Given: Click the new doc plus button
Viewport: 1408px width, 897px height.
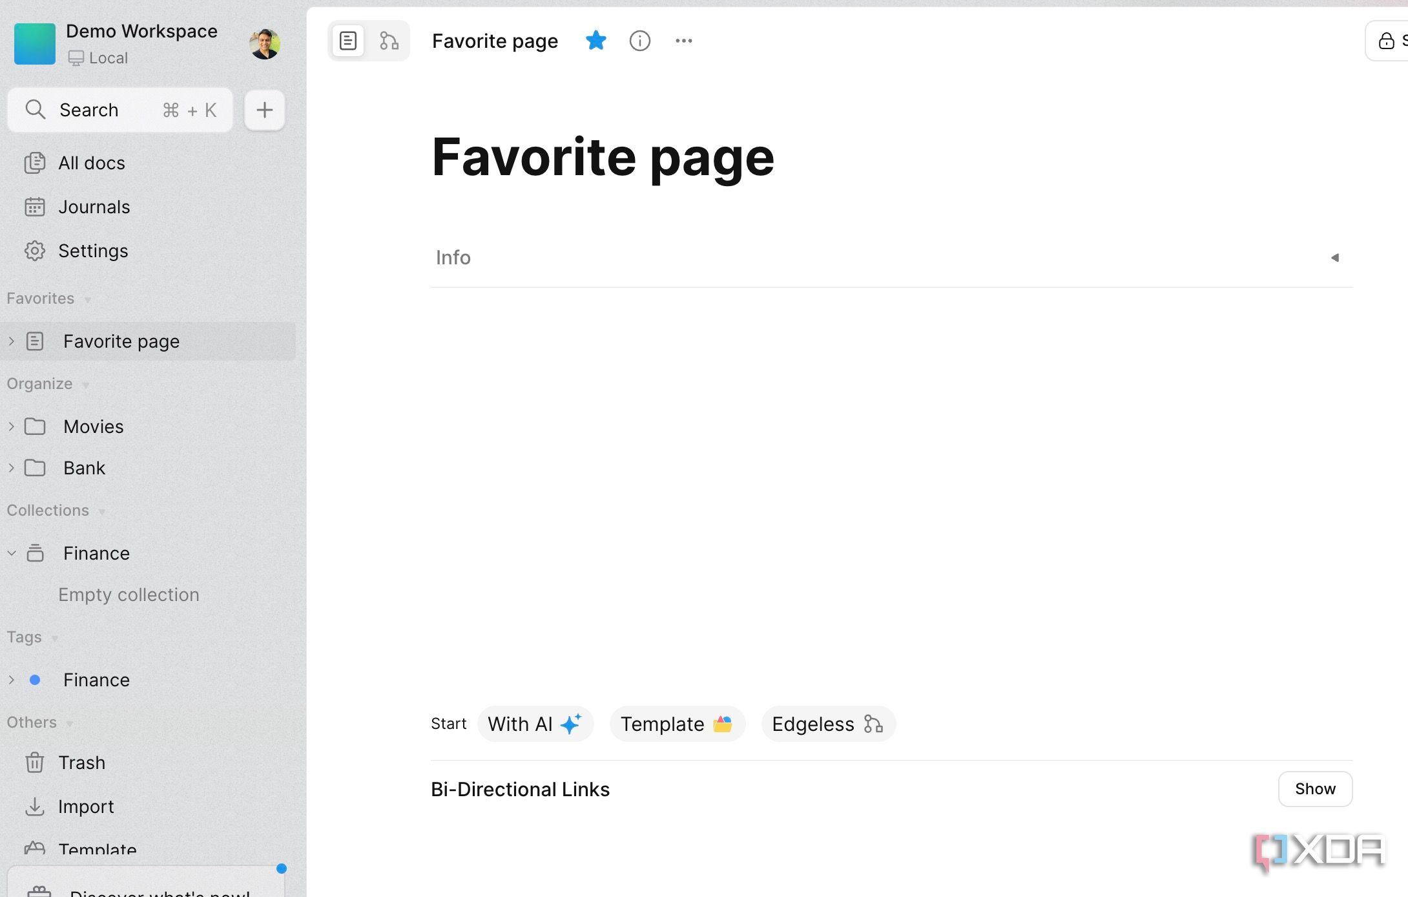Looking at the screenshot, I should tap(264, 110).
